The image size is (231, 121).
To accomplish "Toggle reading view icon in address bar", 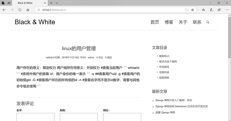I will [x=187, y=10].
